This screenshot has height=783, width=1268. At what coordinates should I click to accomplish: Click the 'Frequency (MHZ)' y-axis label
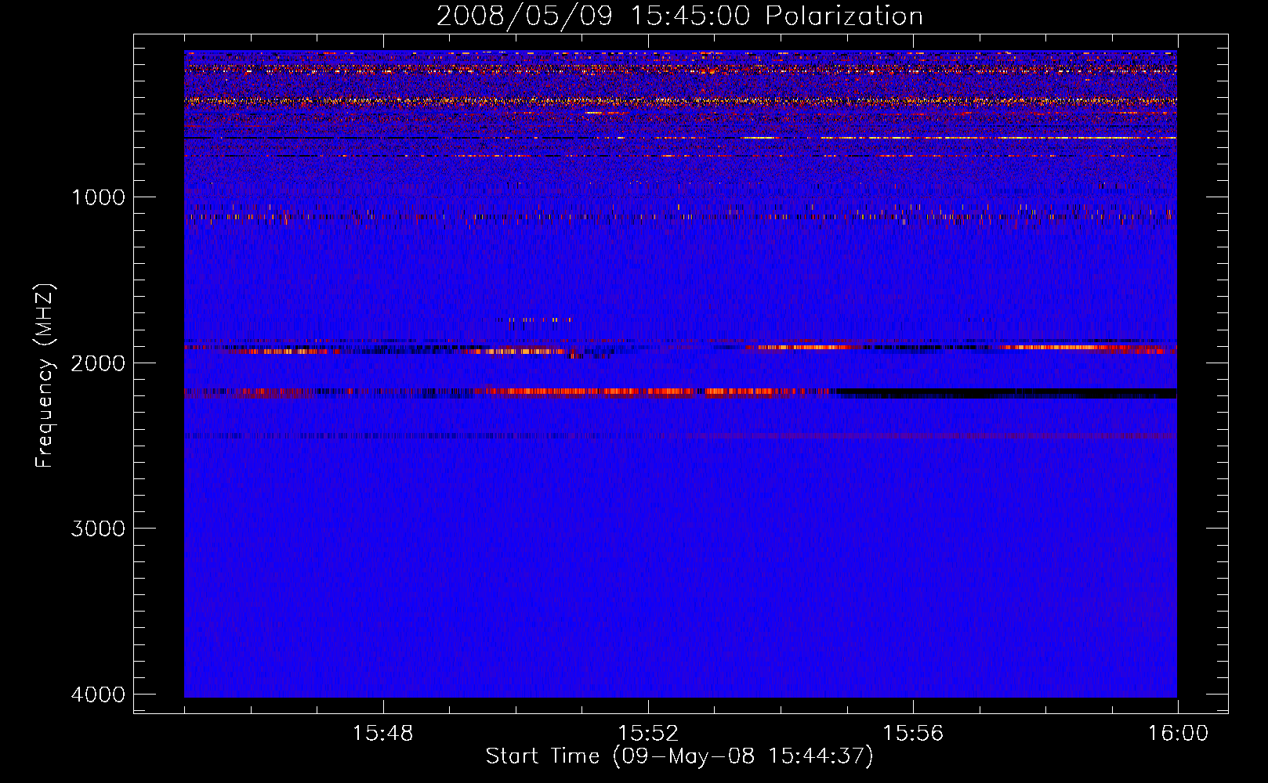coord(45,375)
